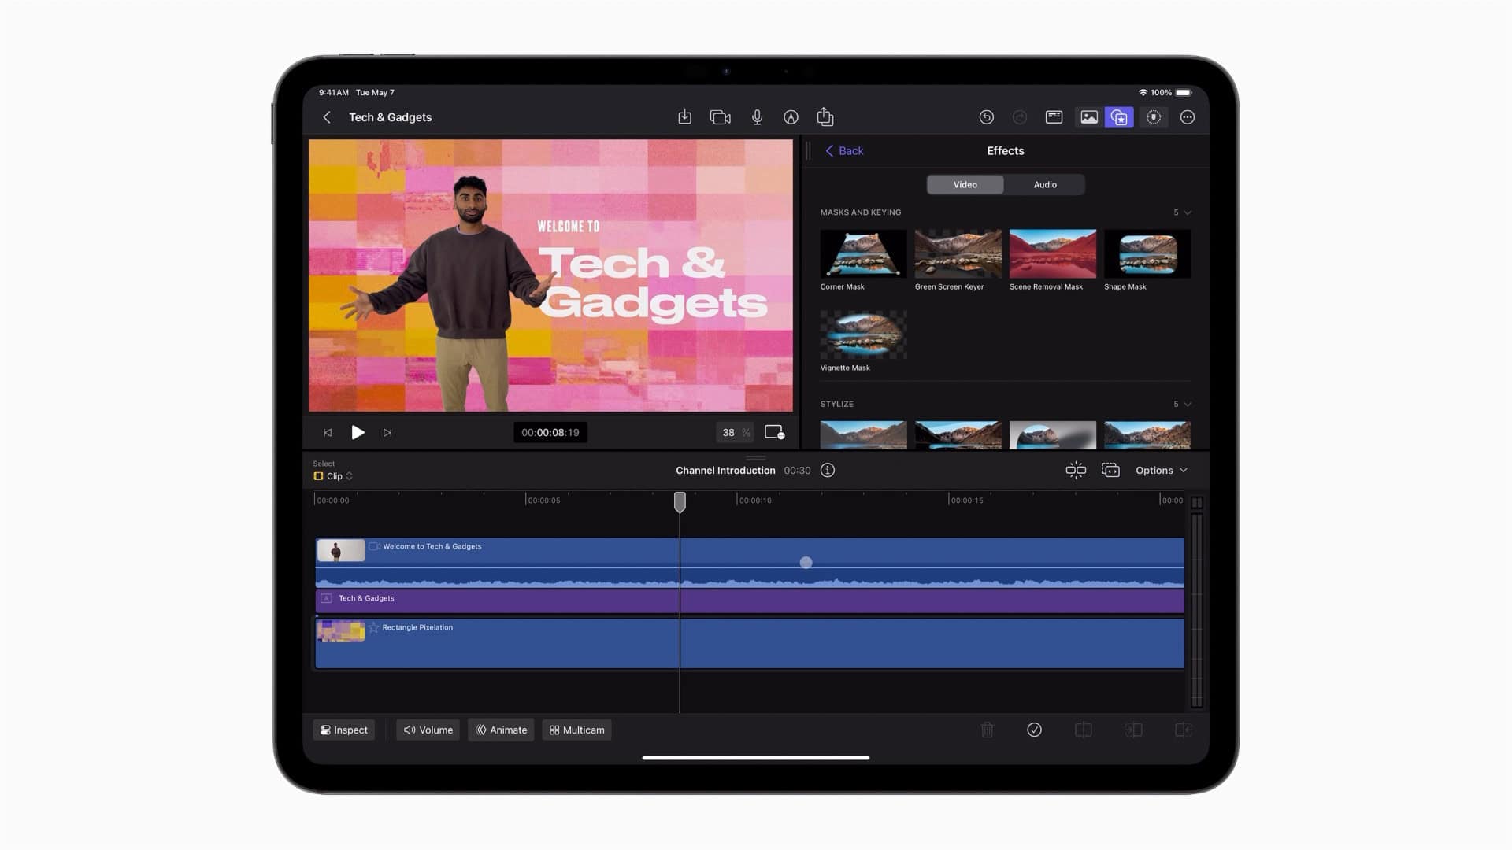Viewport: 1512px width, 850px height.
Task: Tap the voiceover microphone icon
Action: (757, 117)
